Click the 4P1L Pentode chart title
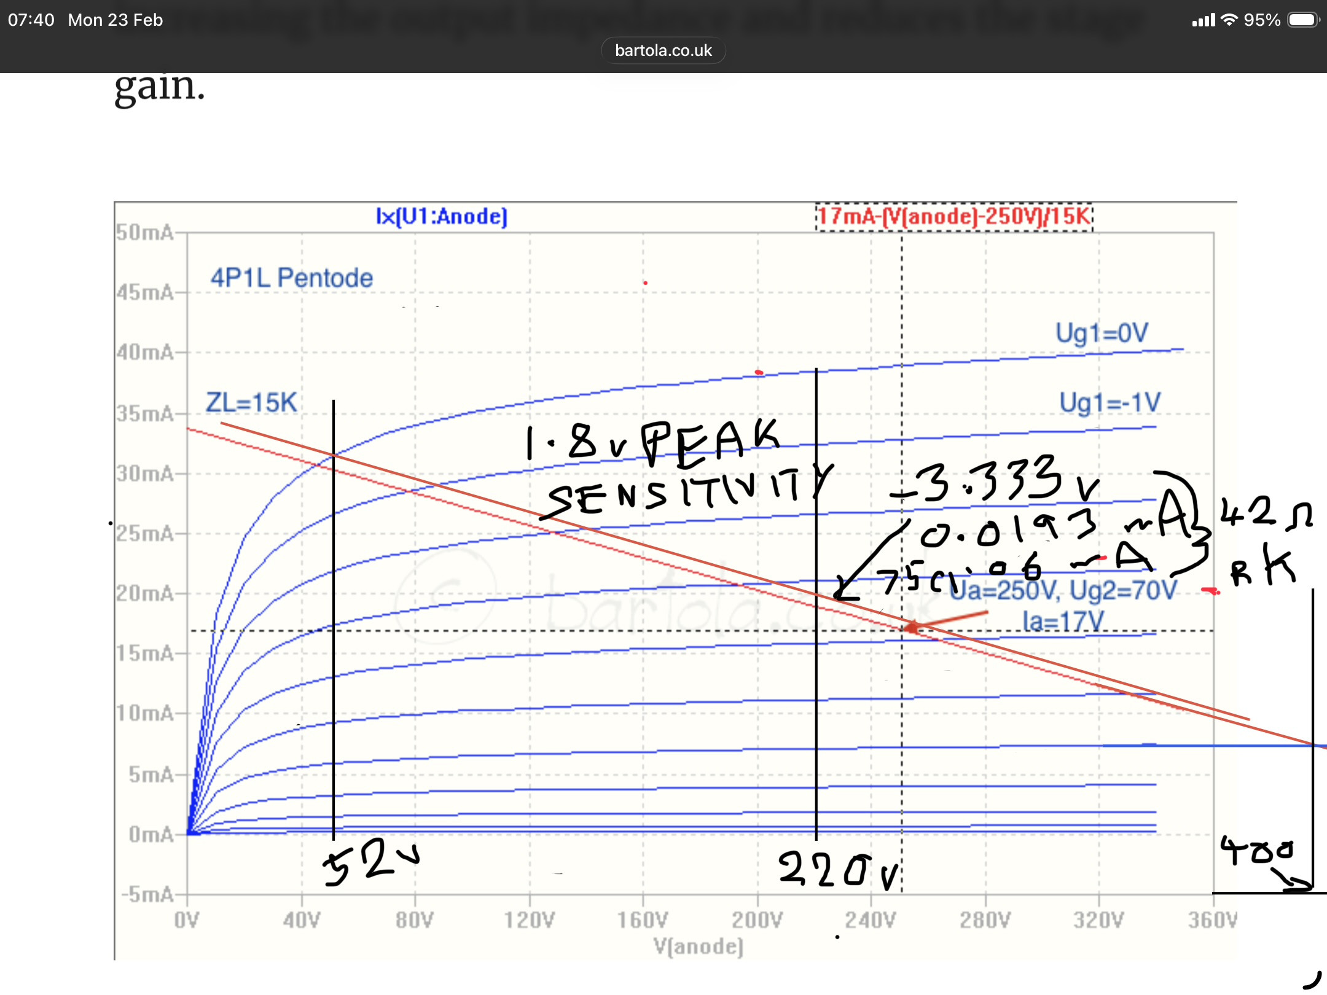 tap(291, 278)
